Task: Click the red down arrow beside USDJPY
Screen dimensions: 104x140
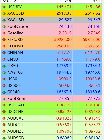Action: 4,7
